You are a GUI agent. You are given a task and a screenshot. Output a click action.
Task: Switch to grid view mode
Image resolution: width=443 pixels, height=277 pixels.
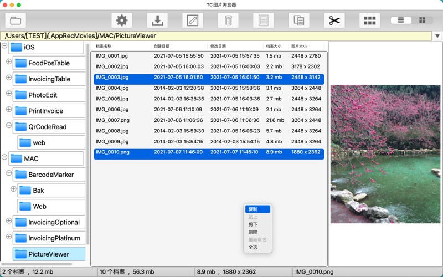(x=423, y=20)
